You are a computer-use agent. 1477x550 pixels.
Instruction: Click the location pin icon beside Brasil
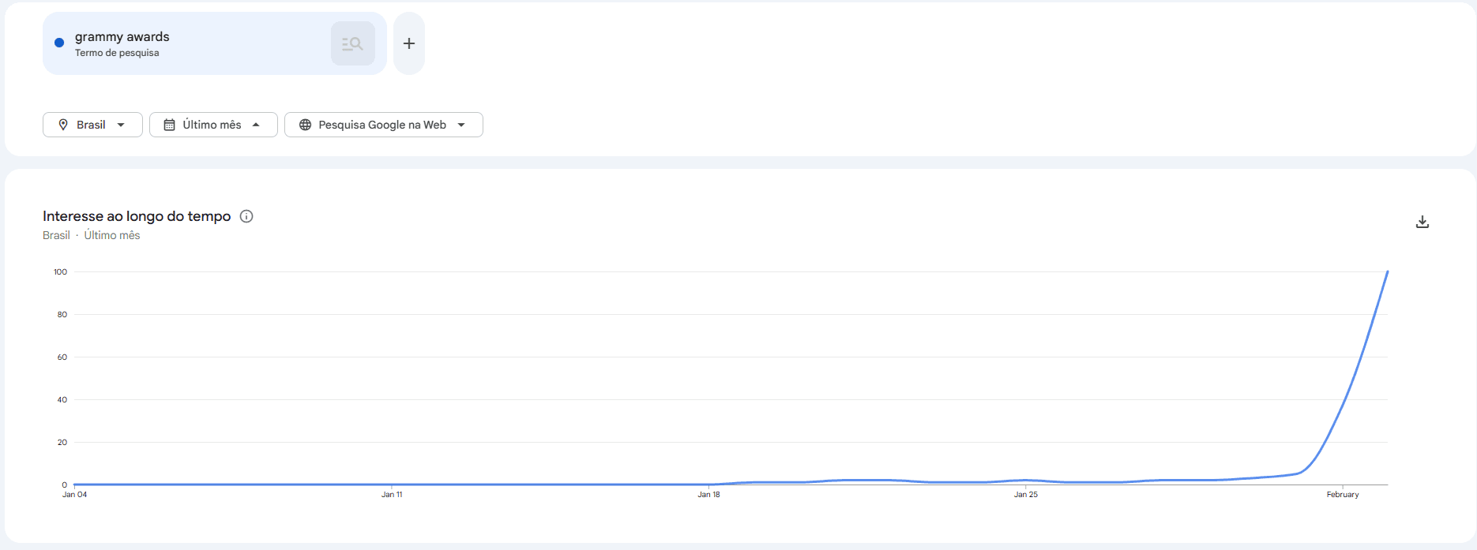click(63, 125)
